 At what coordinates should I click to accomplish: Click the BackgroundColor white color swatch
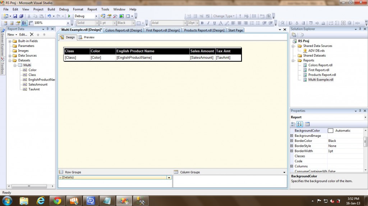tap(330, 131)
